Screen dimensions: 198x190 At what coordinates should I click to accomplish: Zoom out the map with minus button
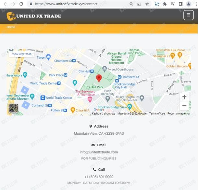[x=184, y=106]
